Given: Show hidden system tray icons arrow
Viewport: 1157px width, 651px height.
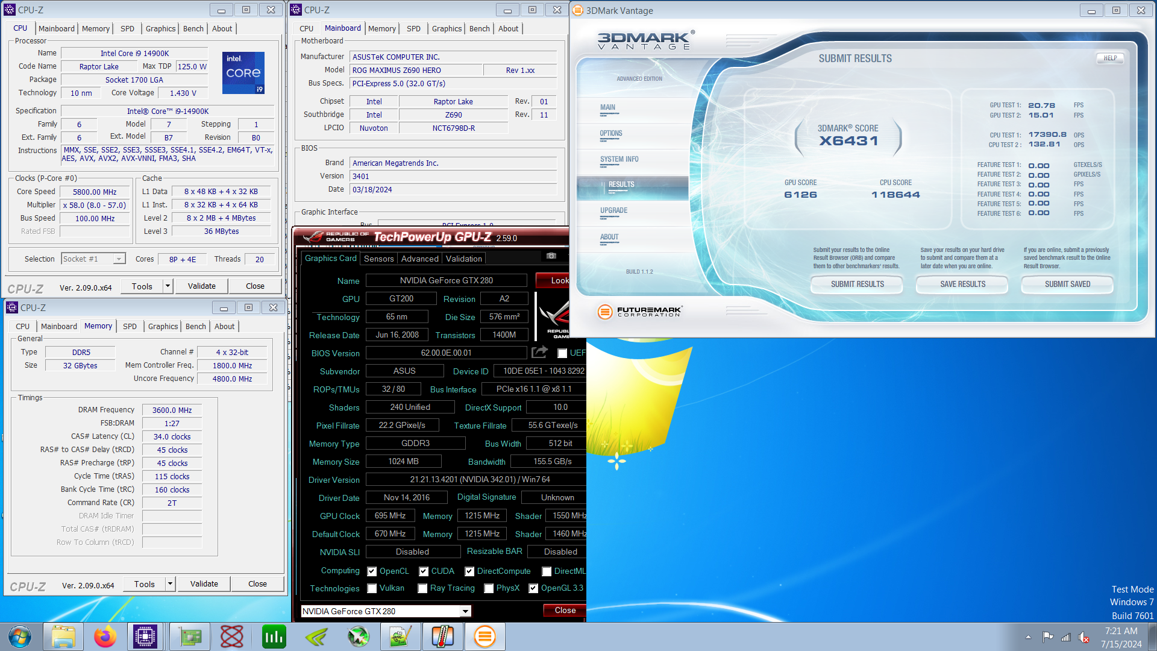Looking at the screenshot, I should click(1028, 637).
